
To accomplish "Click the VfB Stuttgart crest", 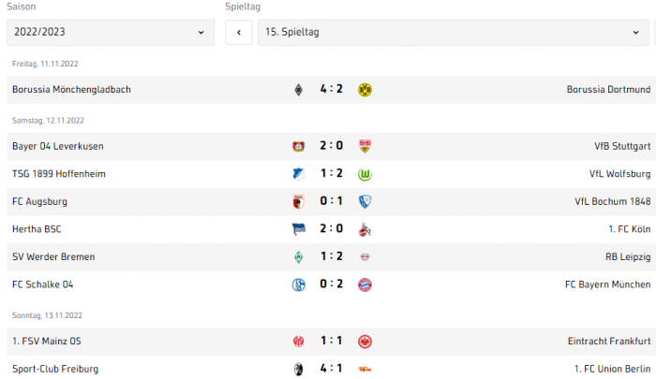I will [x=365, y=146].
